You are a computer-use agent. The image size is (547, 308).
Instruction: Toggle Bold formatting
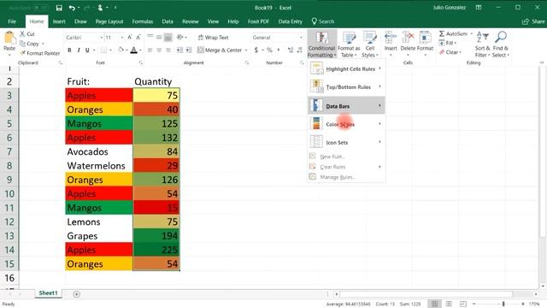tap(69, 50)
